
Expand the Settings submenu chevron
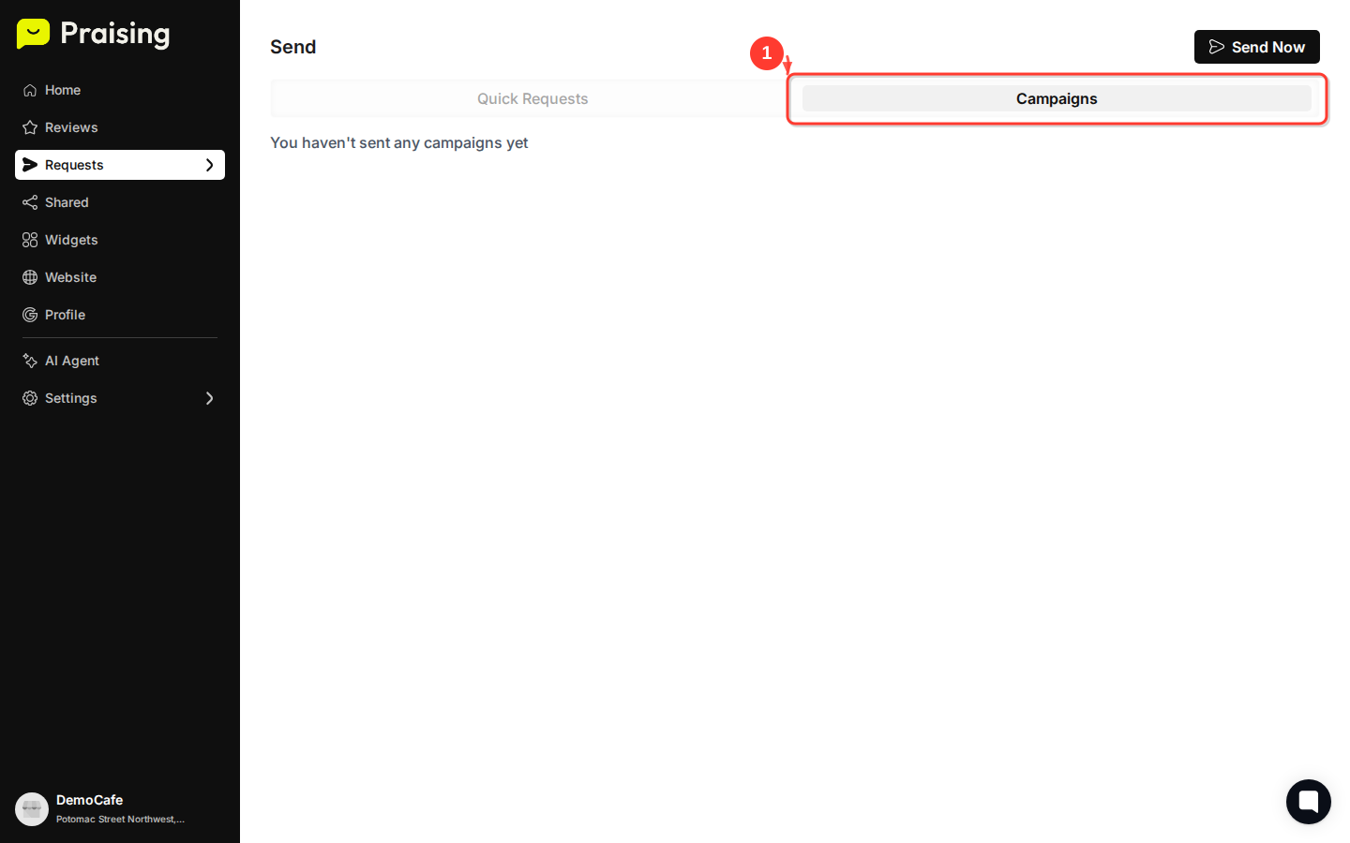coord(209,398)
